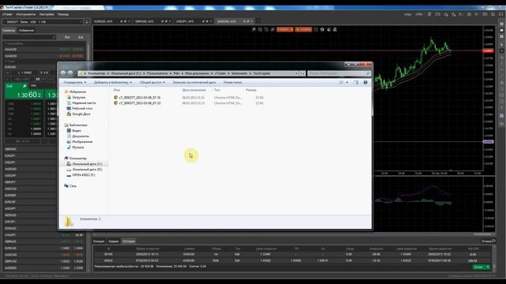Open Добавить в библиотеку dropdown
The image size is (506, 284).
point(112,82)
